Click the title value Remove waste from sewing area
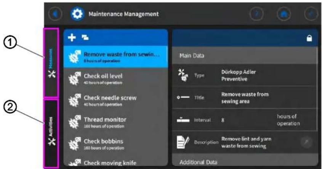The width and height of the screenshot is (322, 169). pos(245,98)
